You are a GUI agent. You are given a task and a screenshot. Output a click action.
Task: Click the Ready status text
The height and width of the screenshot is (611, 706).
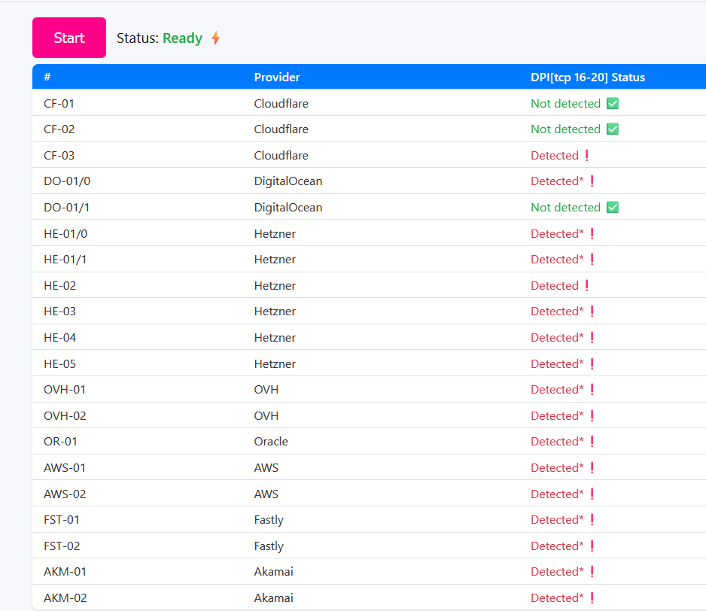(182, 38)
